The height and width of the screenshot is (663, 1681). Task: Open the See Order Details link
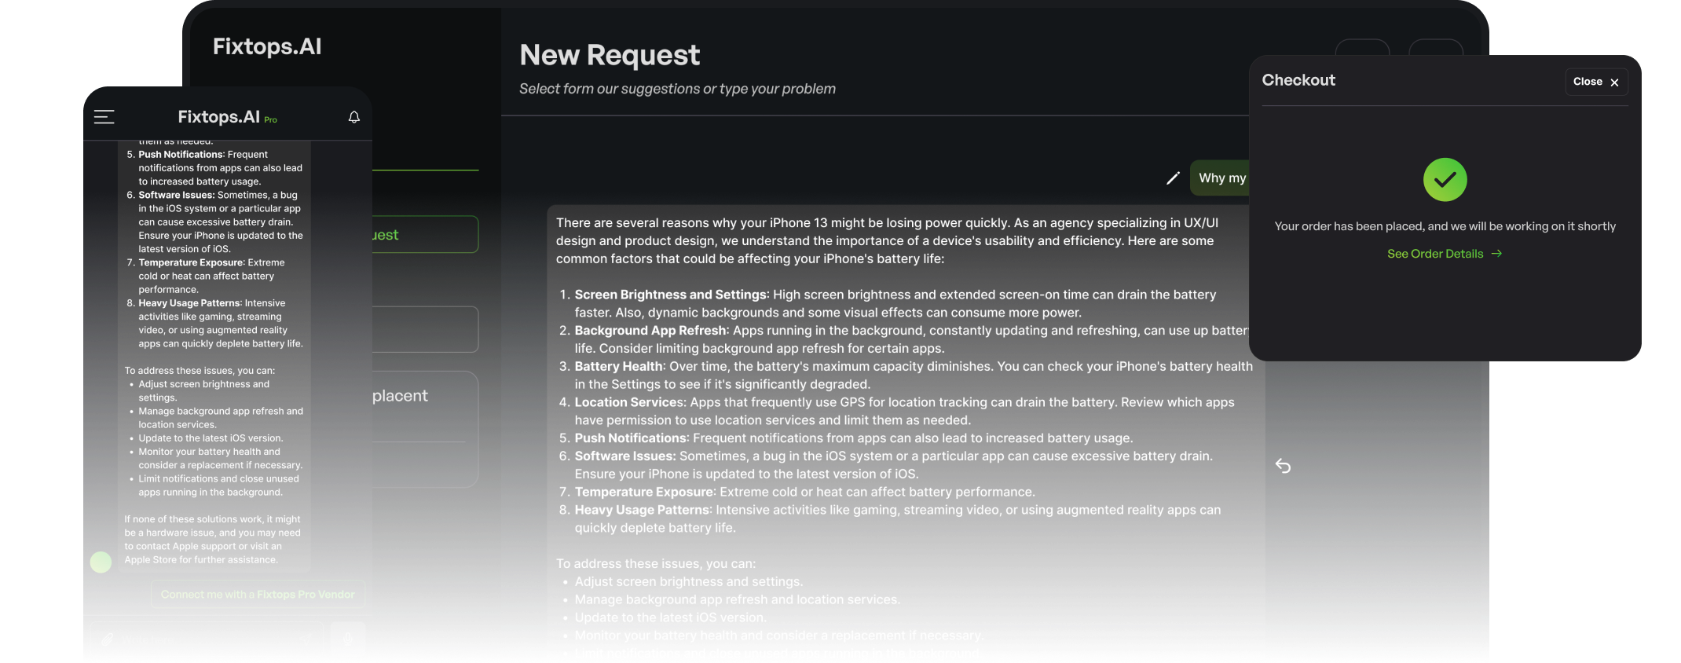(1435, 254)
